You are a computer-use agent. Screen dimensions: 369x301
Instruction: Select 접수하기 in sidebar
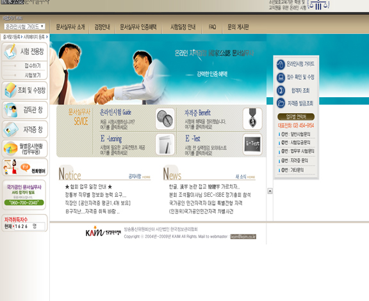coord(33,66)
